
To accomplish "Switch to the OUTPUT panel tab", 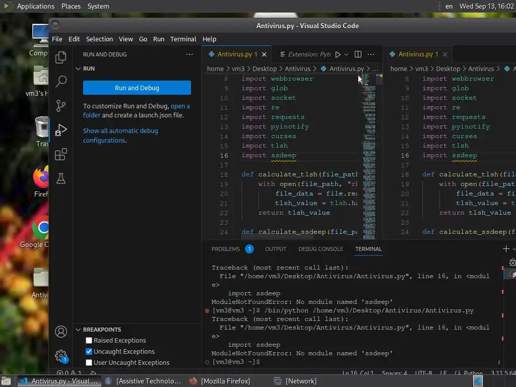I will tap(276, 249).
